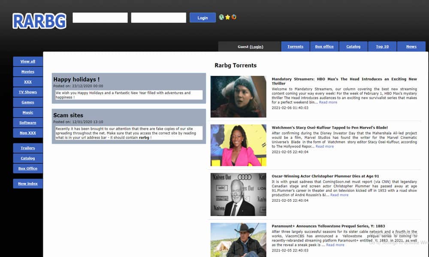
Task: Choose Software in the sidebar
Action: (x=28, y=123)
